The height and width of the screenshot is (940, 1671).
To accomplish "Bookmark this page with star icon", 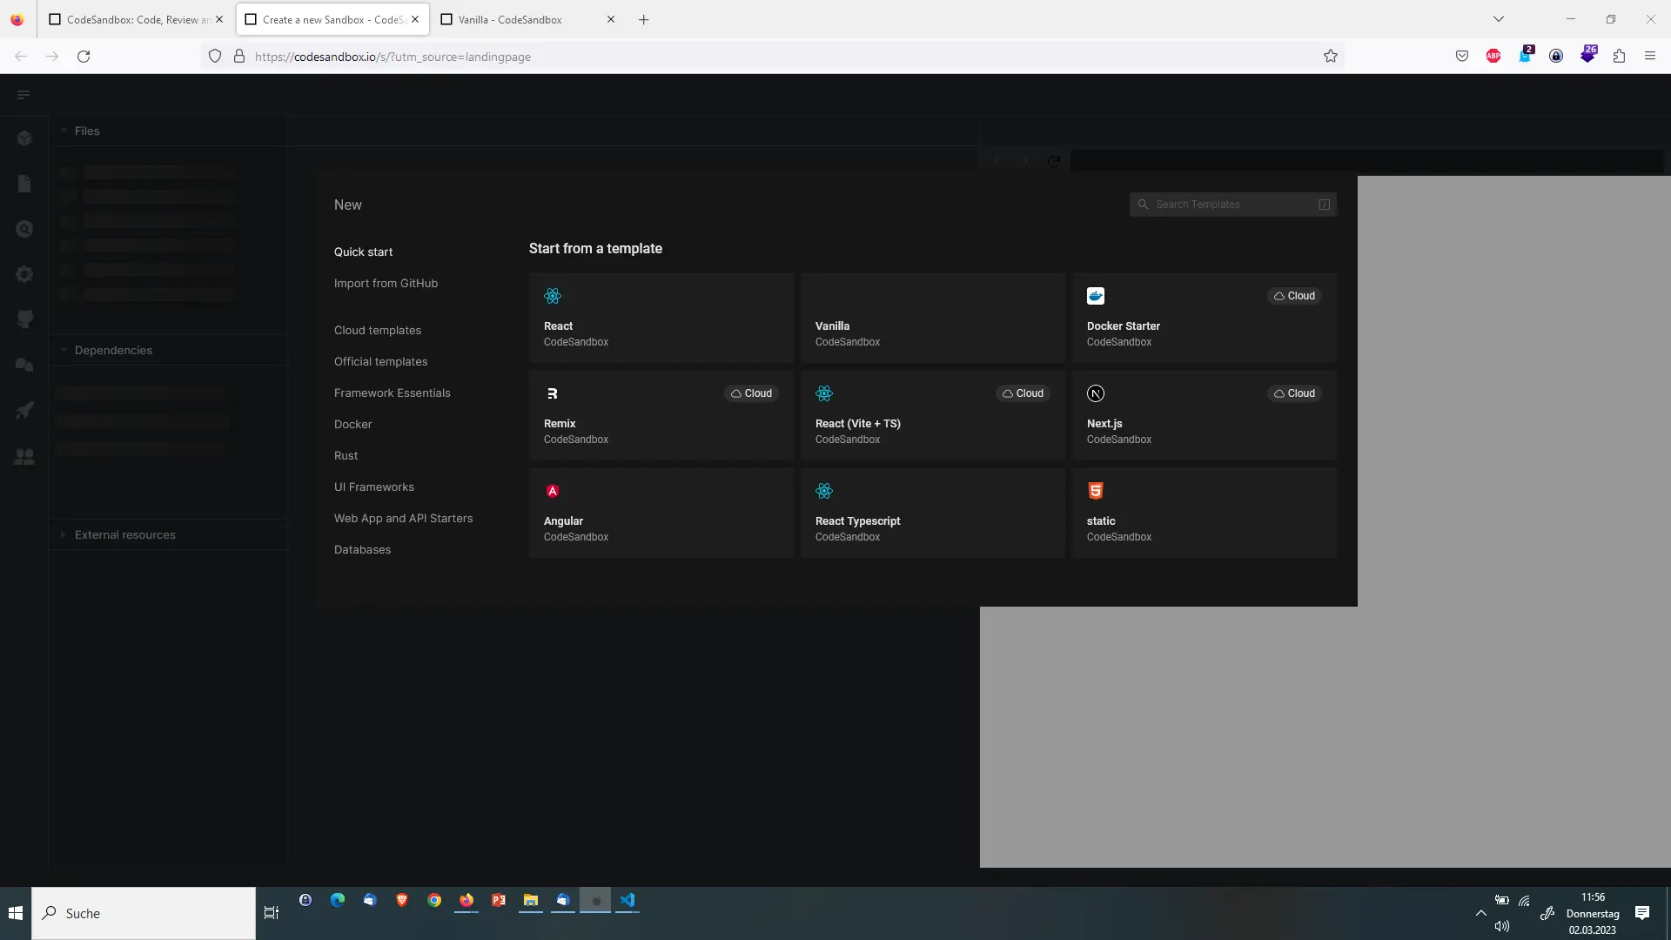I will click(x=1330, y=57).
